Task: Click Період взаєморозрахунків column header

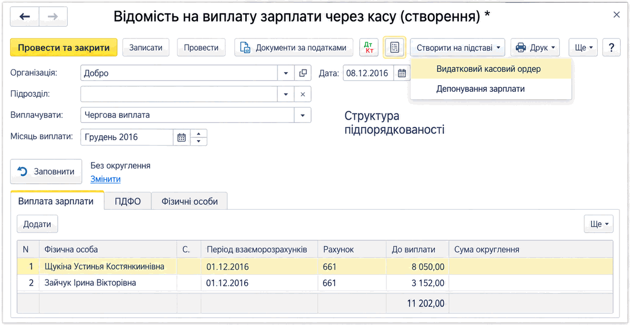Action: [x=260, y=249]
